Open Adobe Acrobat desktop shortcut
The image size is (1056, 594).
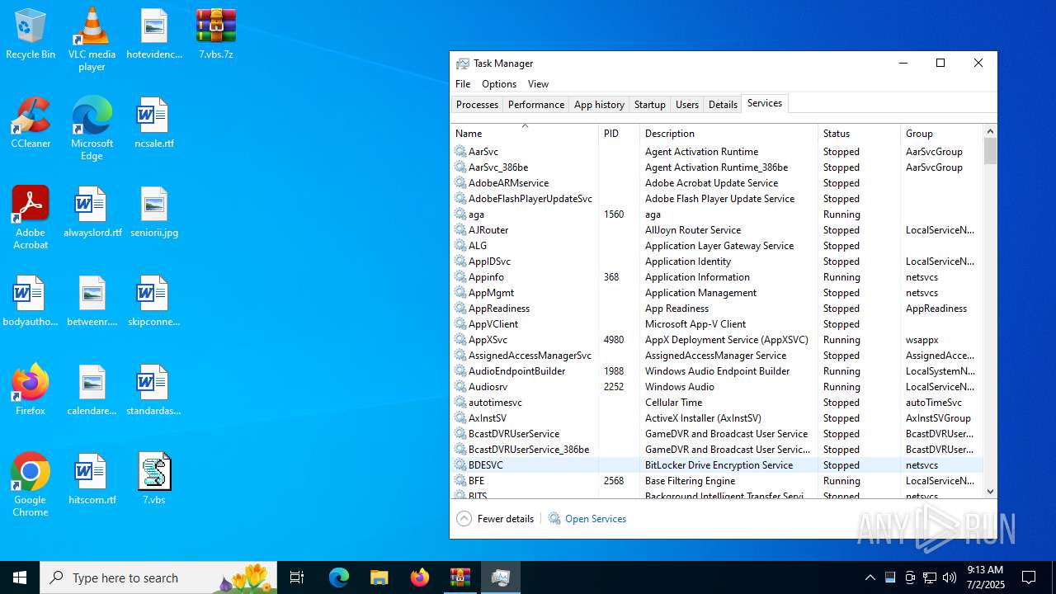31,218
